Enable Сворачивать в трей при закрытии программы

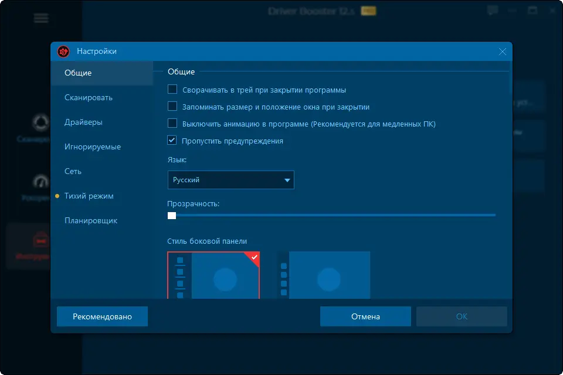[172, 89]
